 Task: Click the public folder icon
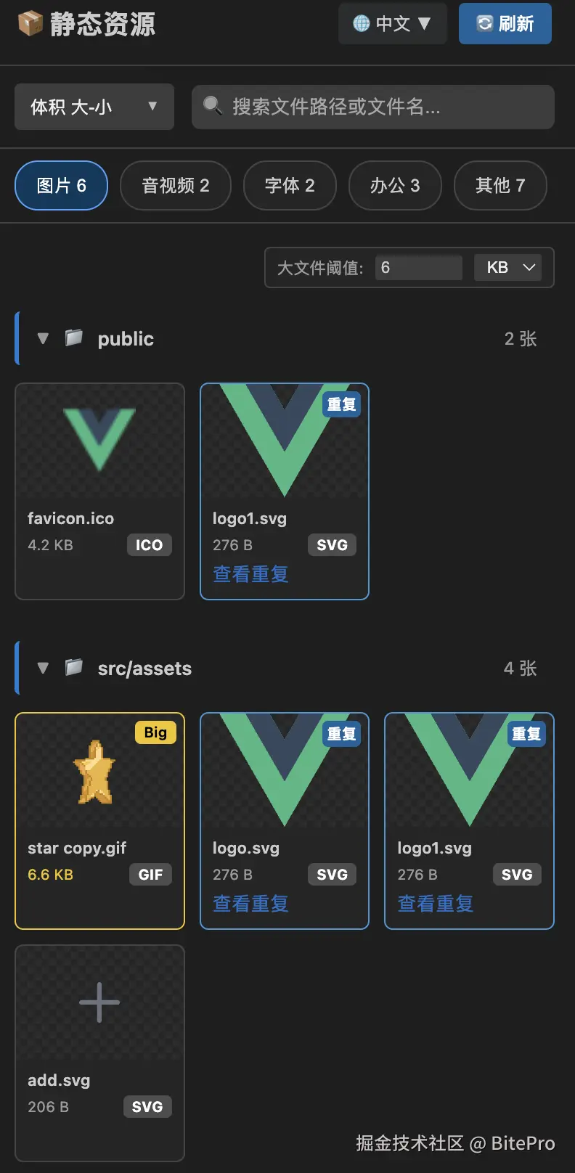pos(73,338)
